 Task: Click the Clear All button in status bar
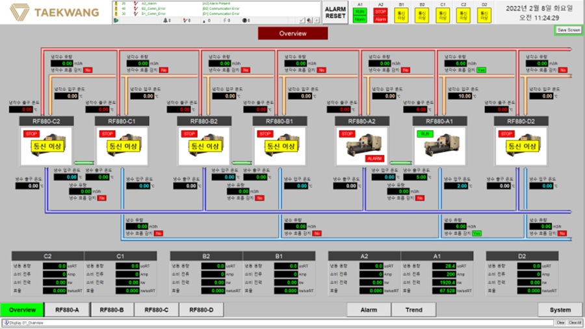(x=575, y=322)
